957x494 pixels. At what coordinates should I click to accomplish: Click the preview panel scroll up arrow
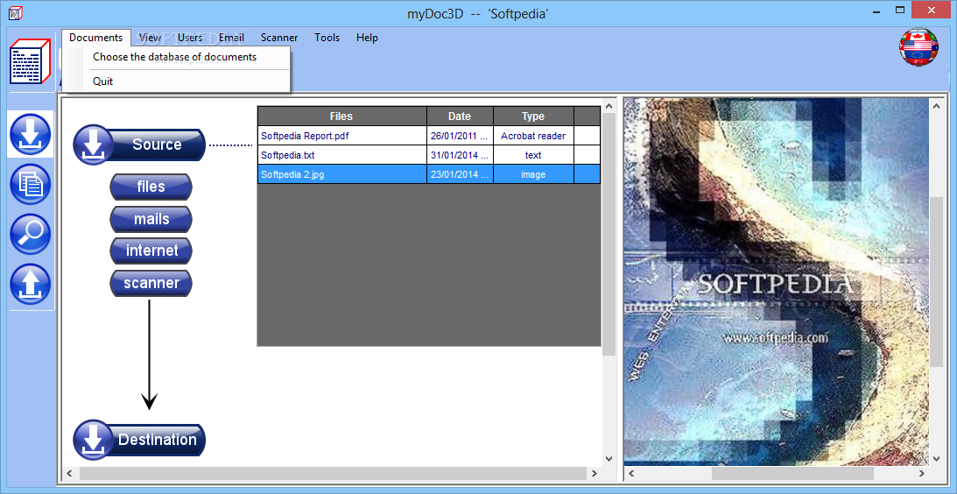(936, 106)
